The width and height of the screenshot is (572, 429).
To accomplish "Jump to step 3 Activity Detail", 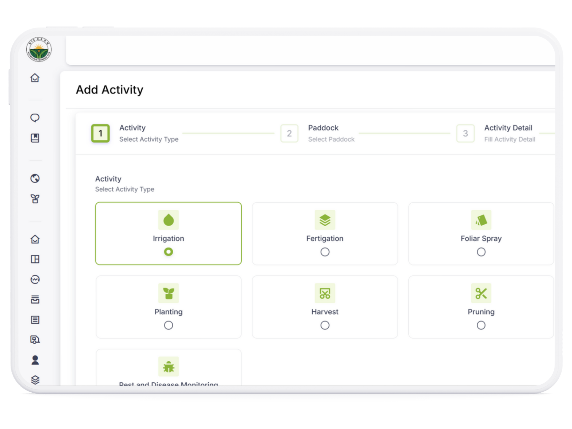I will point(465,133).
